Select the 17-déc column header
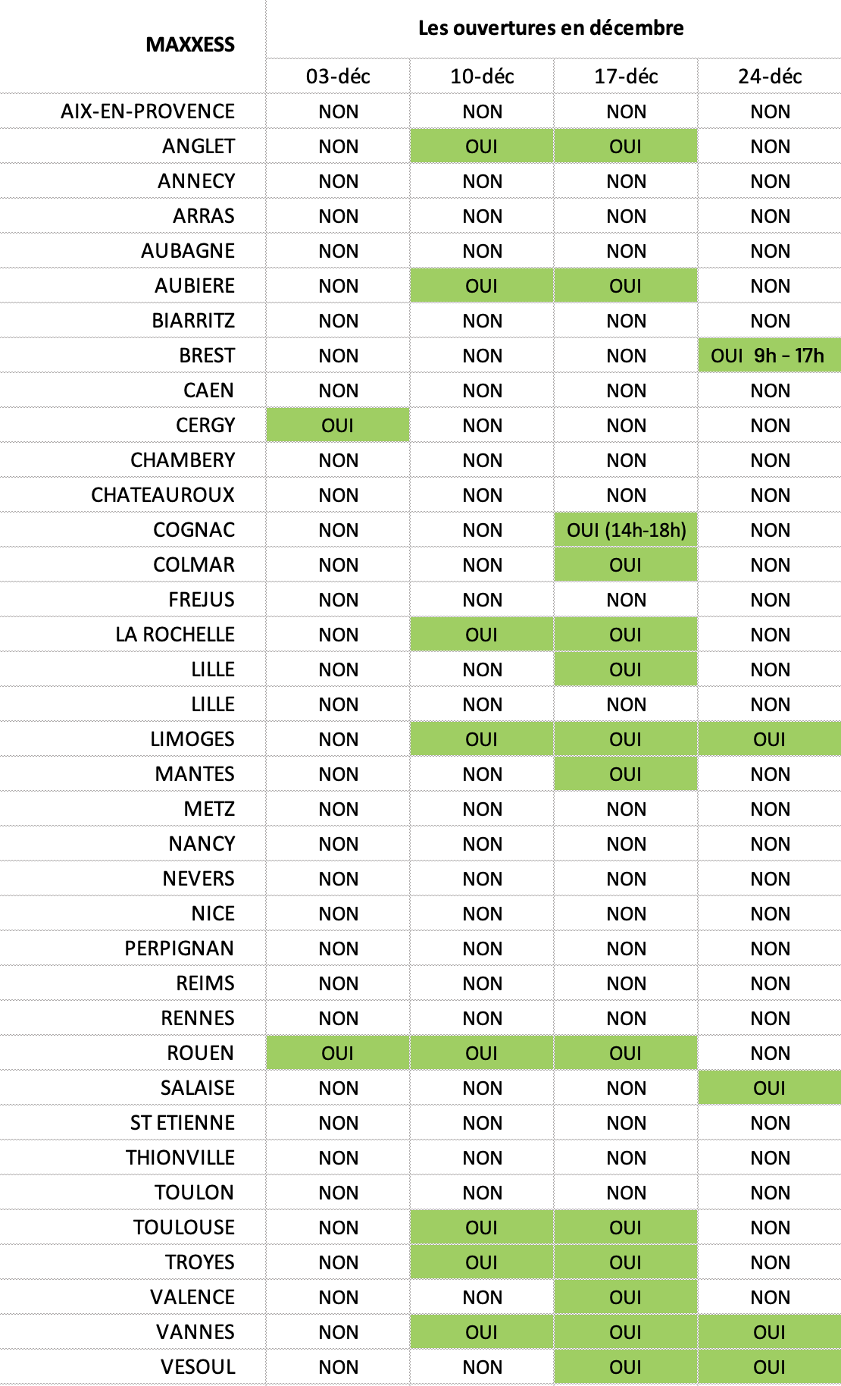Image resolution: width=841 pixels, height=1386 pixels. point(626,76)
